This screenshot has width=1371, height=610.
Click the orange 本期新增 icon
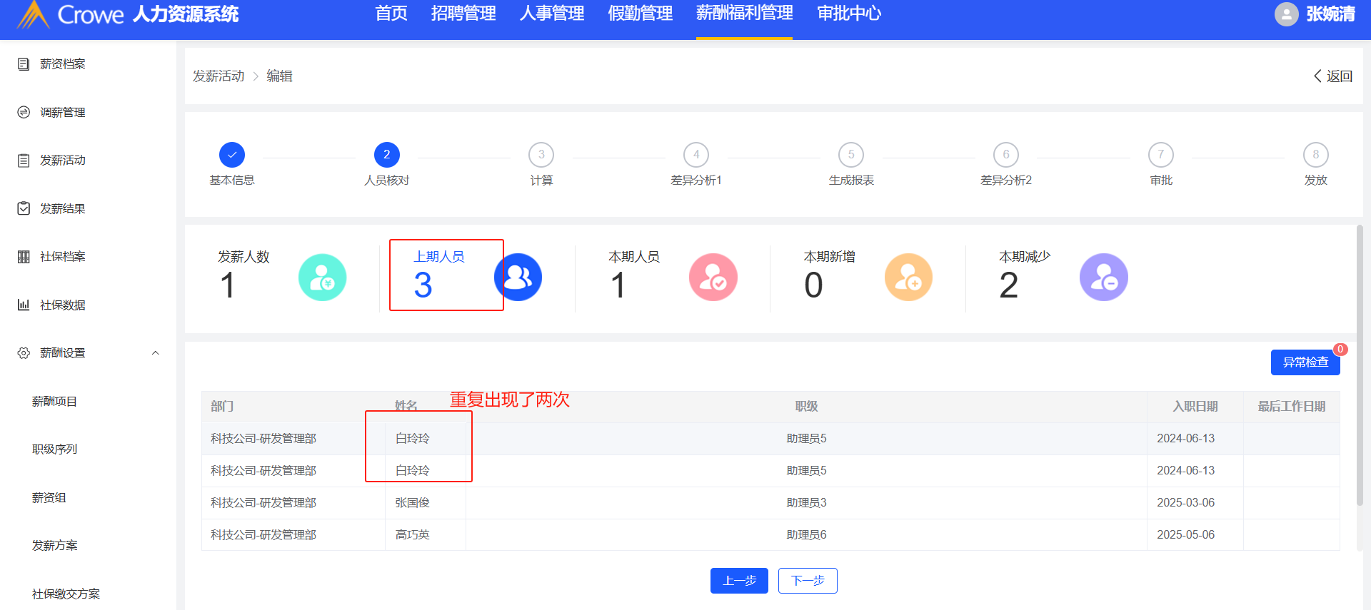click(908, 278)
